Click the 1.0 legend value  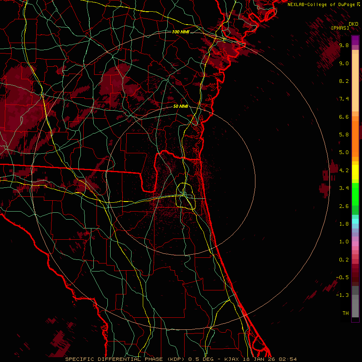(344, 242)
